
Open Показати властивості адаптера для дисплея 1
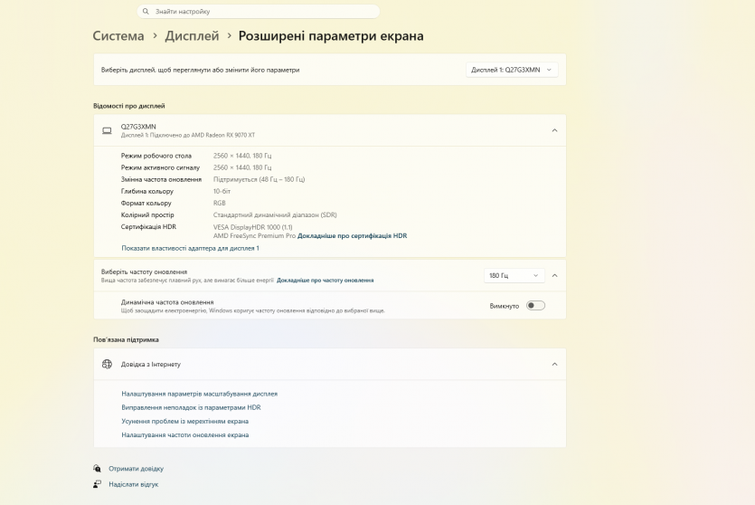click(x=190, y=248)
